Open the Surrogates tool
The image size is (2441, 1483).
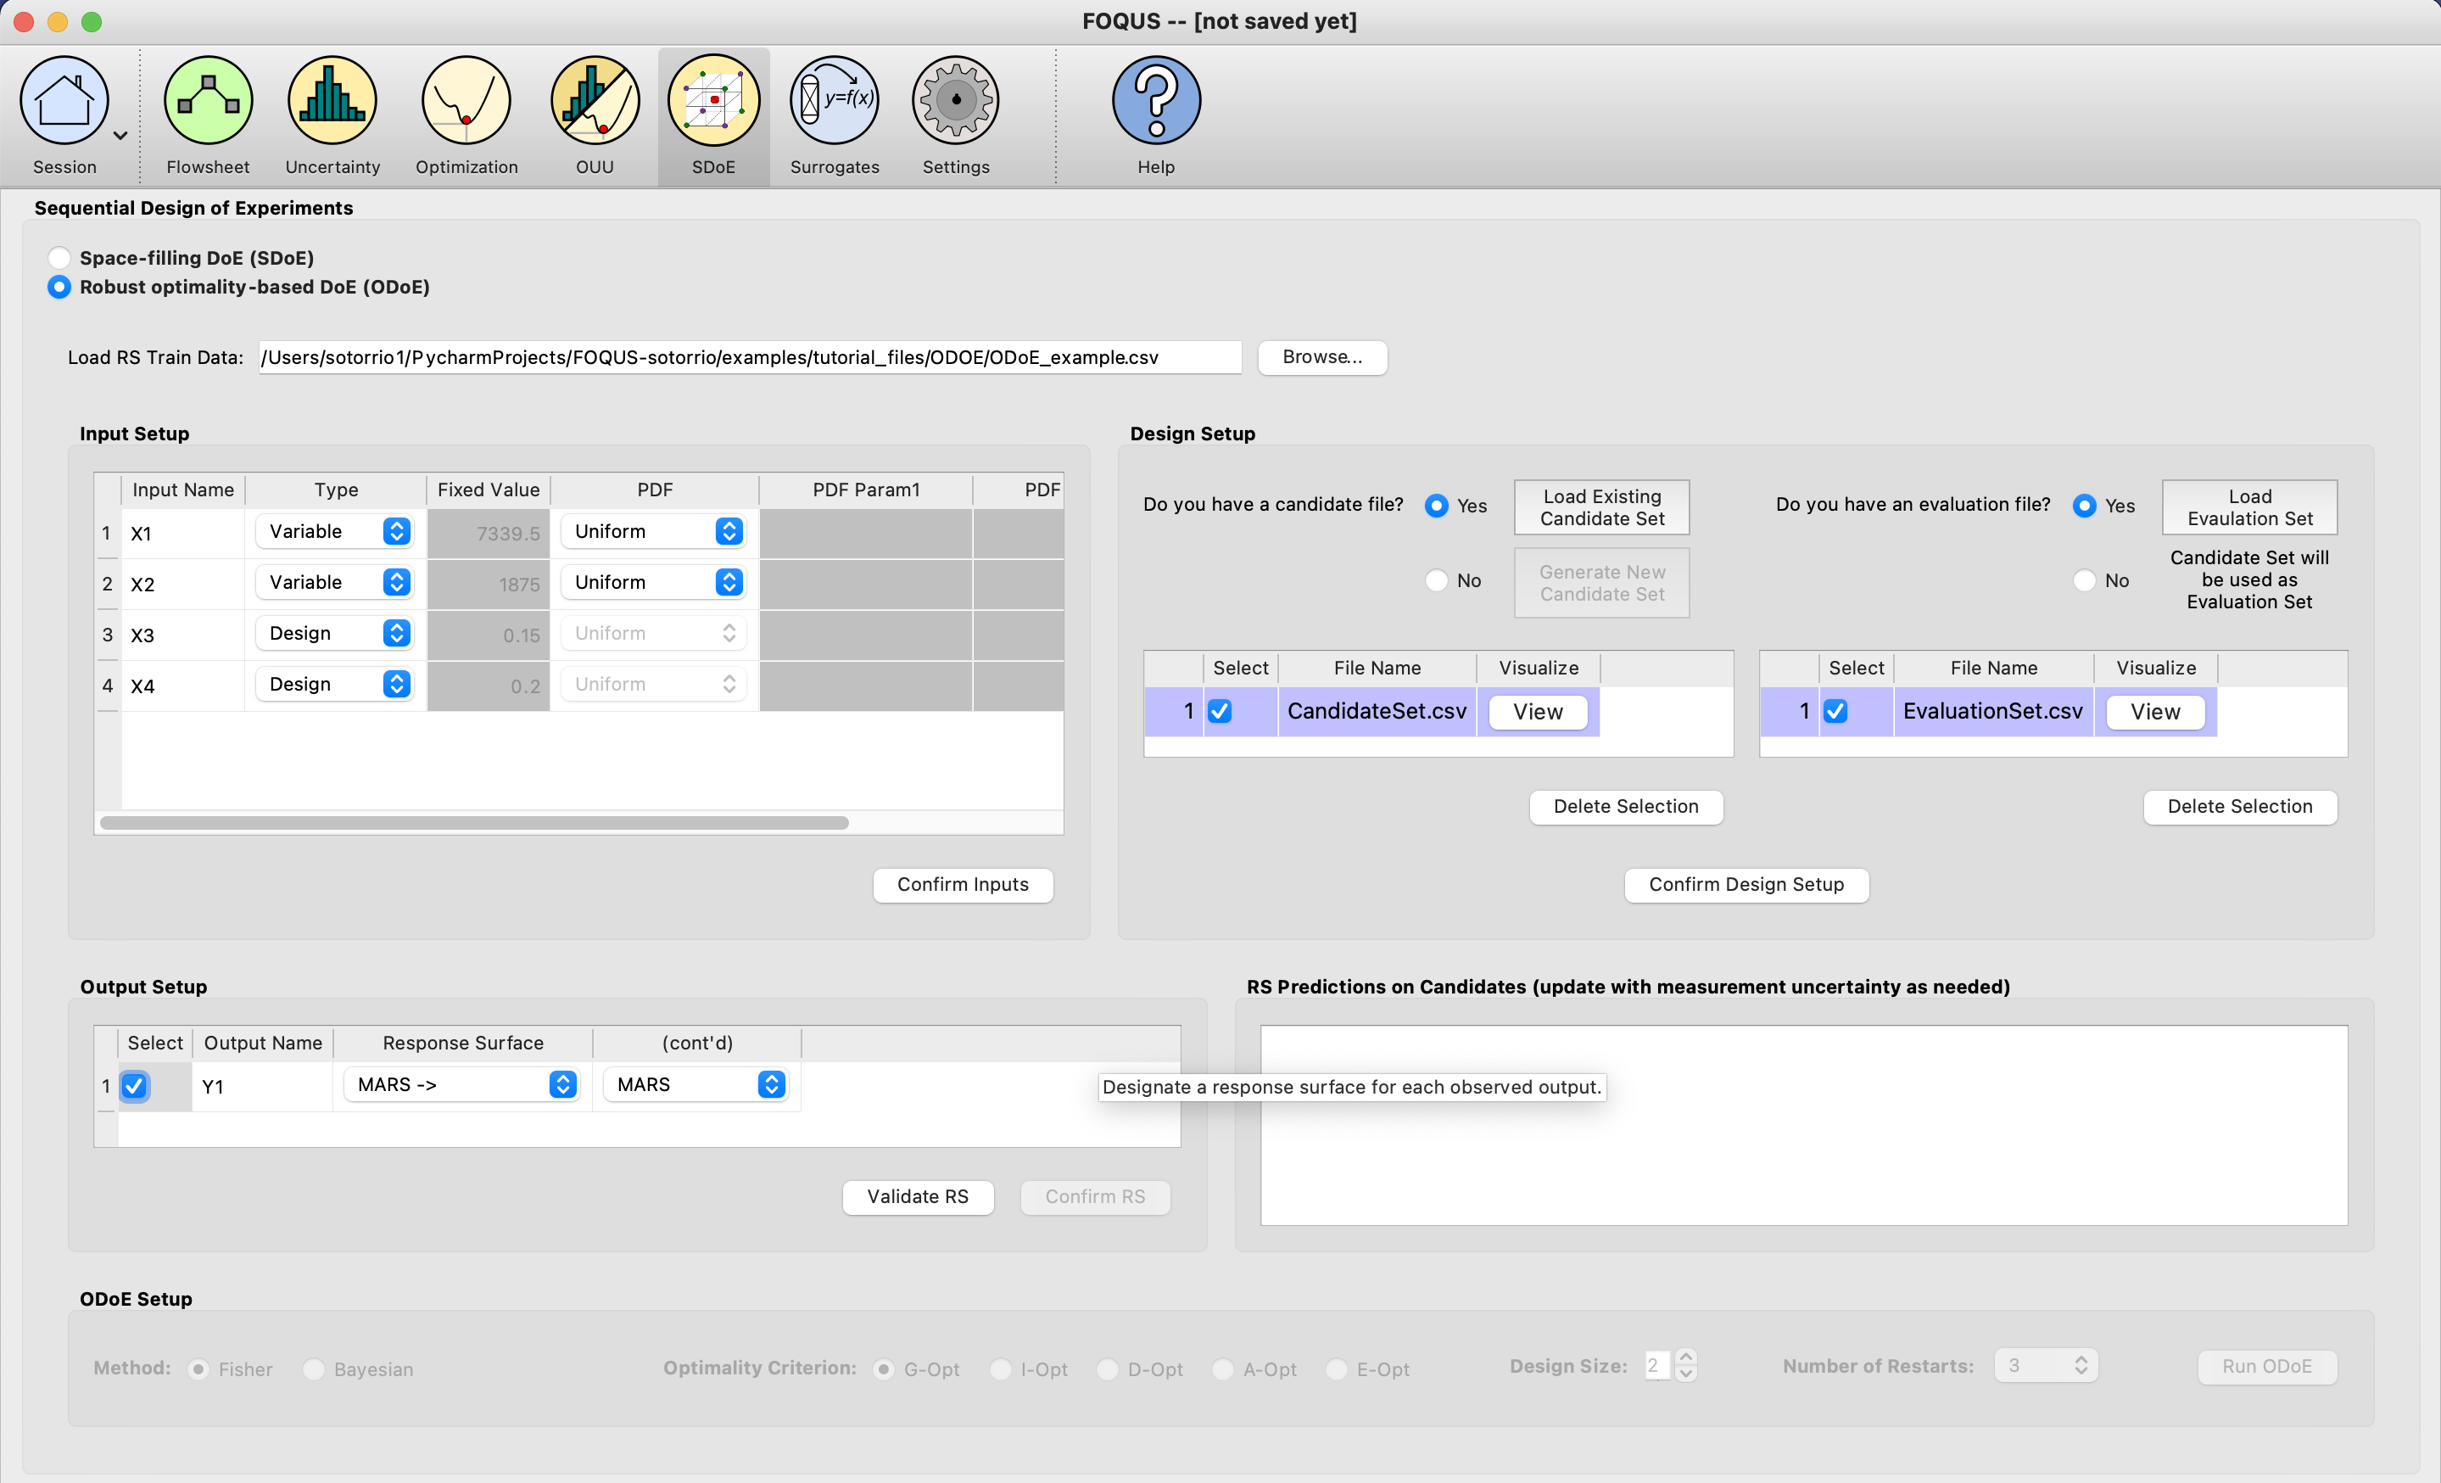click(834, 115)
